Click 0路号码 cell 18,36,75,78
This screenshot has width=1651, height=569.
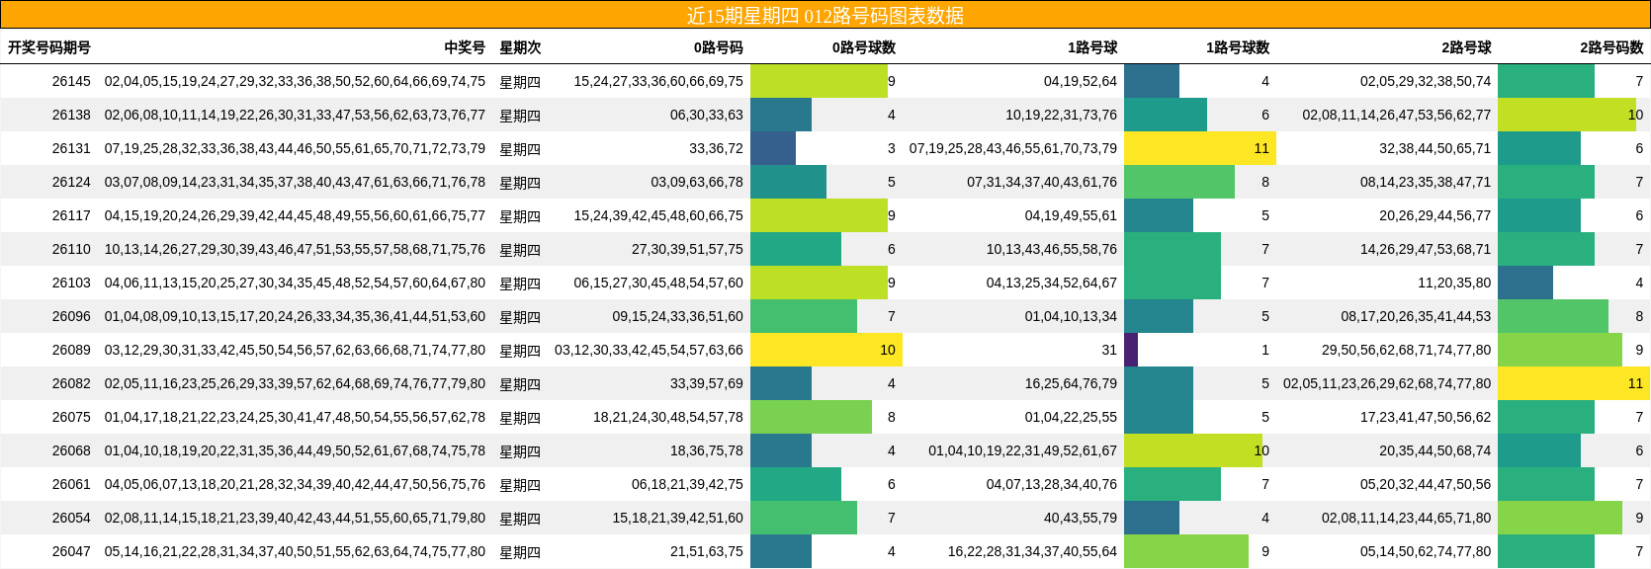tap(707, 450)
